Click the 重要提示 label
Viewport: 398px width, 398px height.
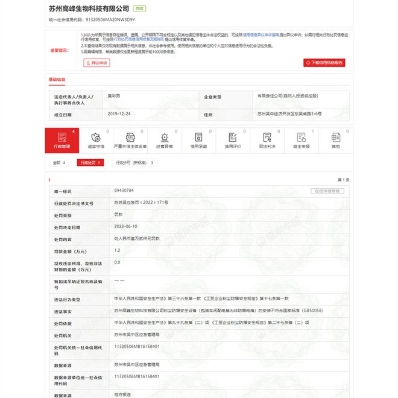tap(60, 50)
